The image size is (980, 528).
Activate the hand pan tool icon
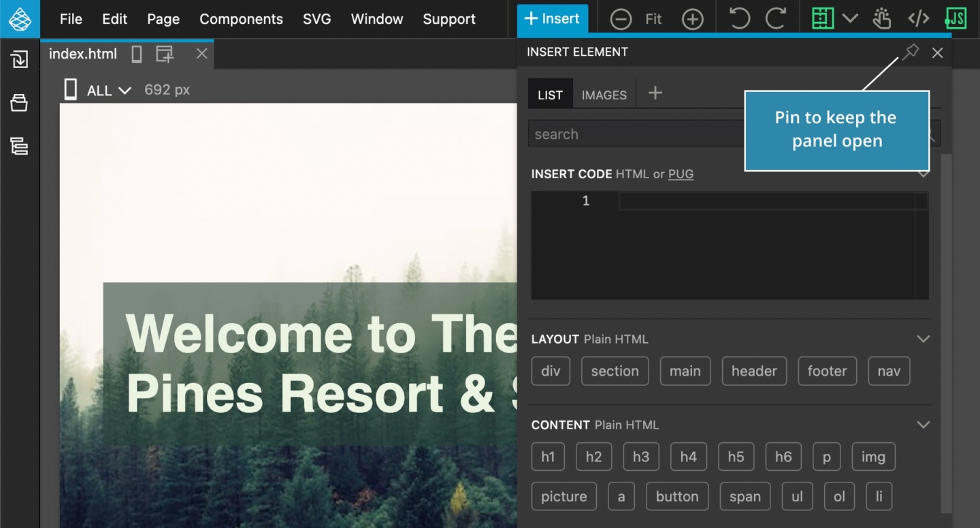point(881,18)
